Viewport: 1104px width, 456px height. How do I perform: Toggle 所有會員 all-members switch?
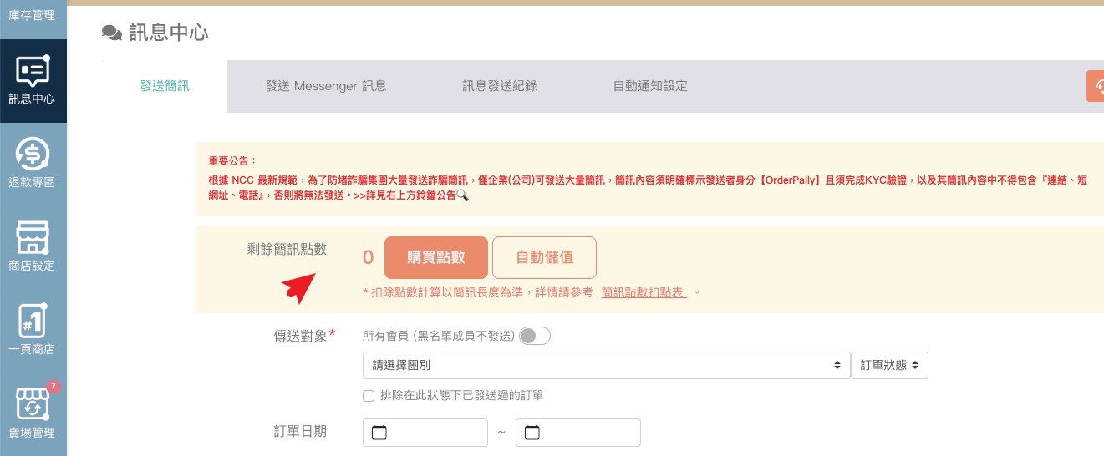(x=535, y=336)
